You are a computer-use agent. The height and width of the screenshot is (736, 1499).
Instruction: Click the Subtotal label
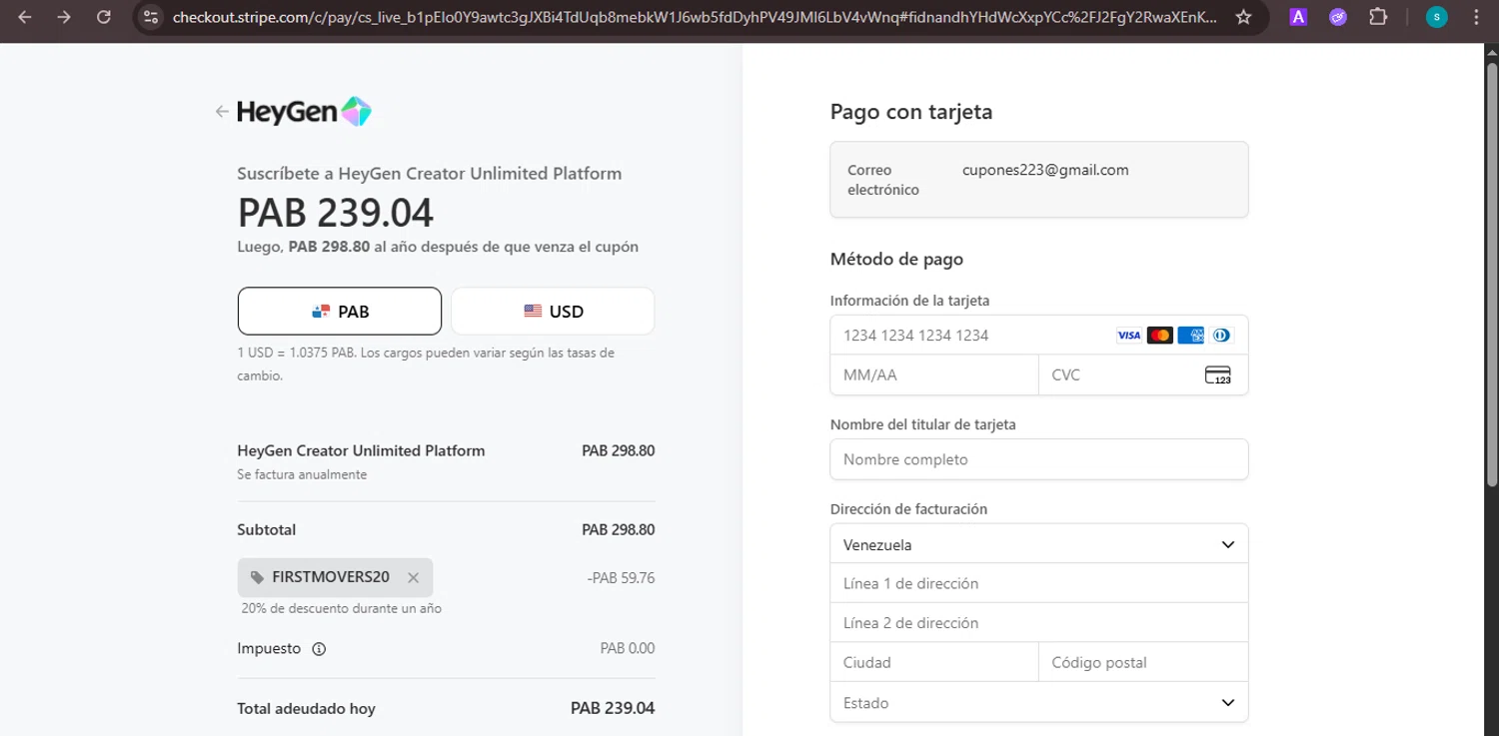click(x=266, y=530)
